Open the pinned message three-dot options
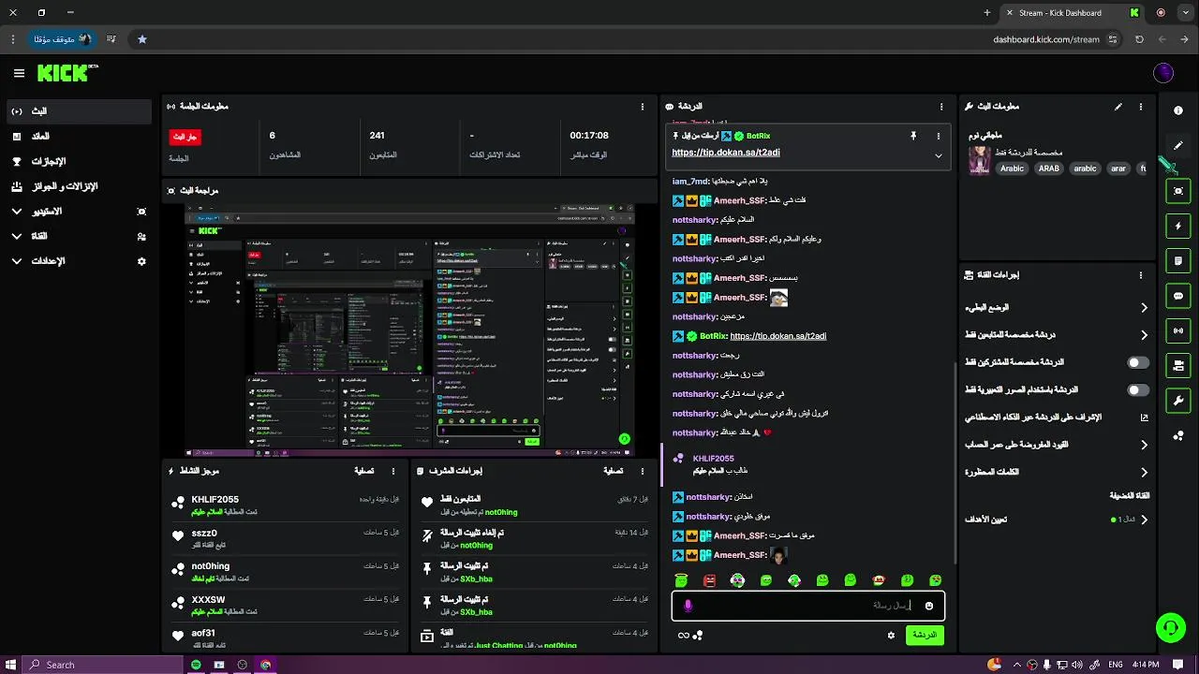Image resolution: width=1199 pixels, height=674 pixels. [938, 136]
